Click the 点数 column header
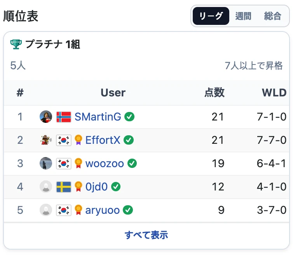 (215, 93)
